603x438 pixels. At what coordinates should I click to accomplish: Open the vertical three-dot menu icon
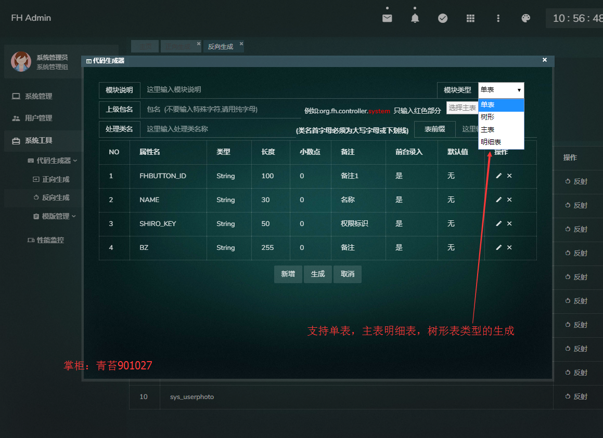point(498,18)
